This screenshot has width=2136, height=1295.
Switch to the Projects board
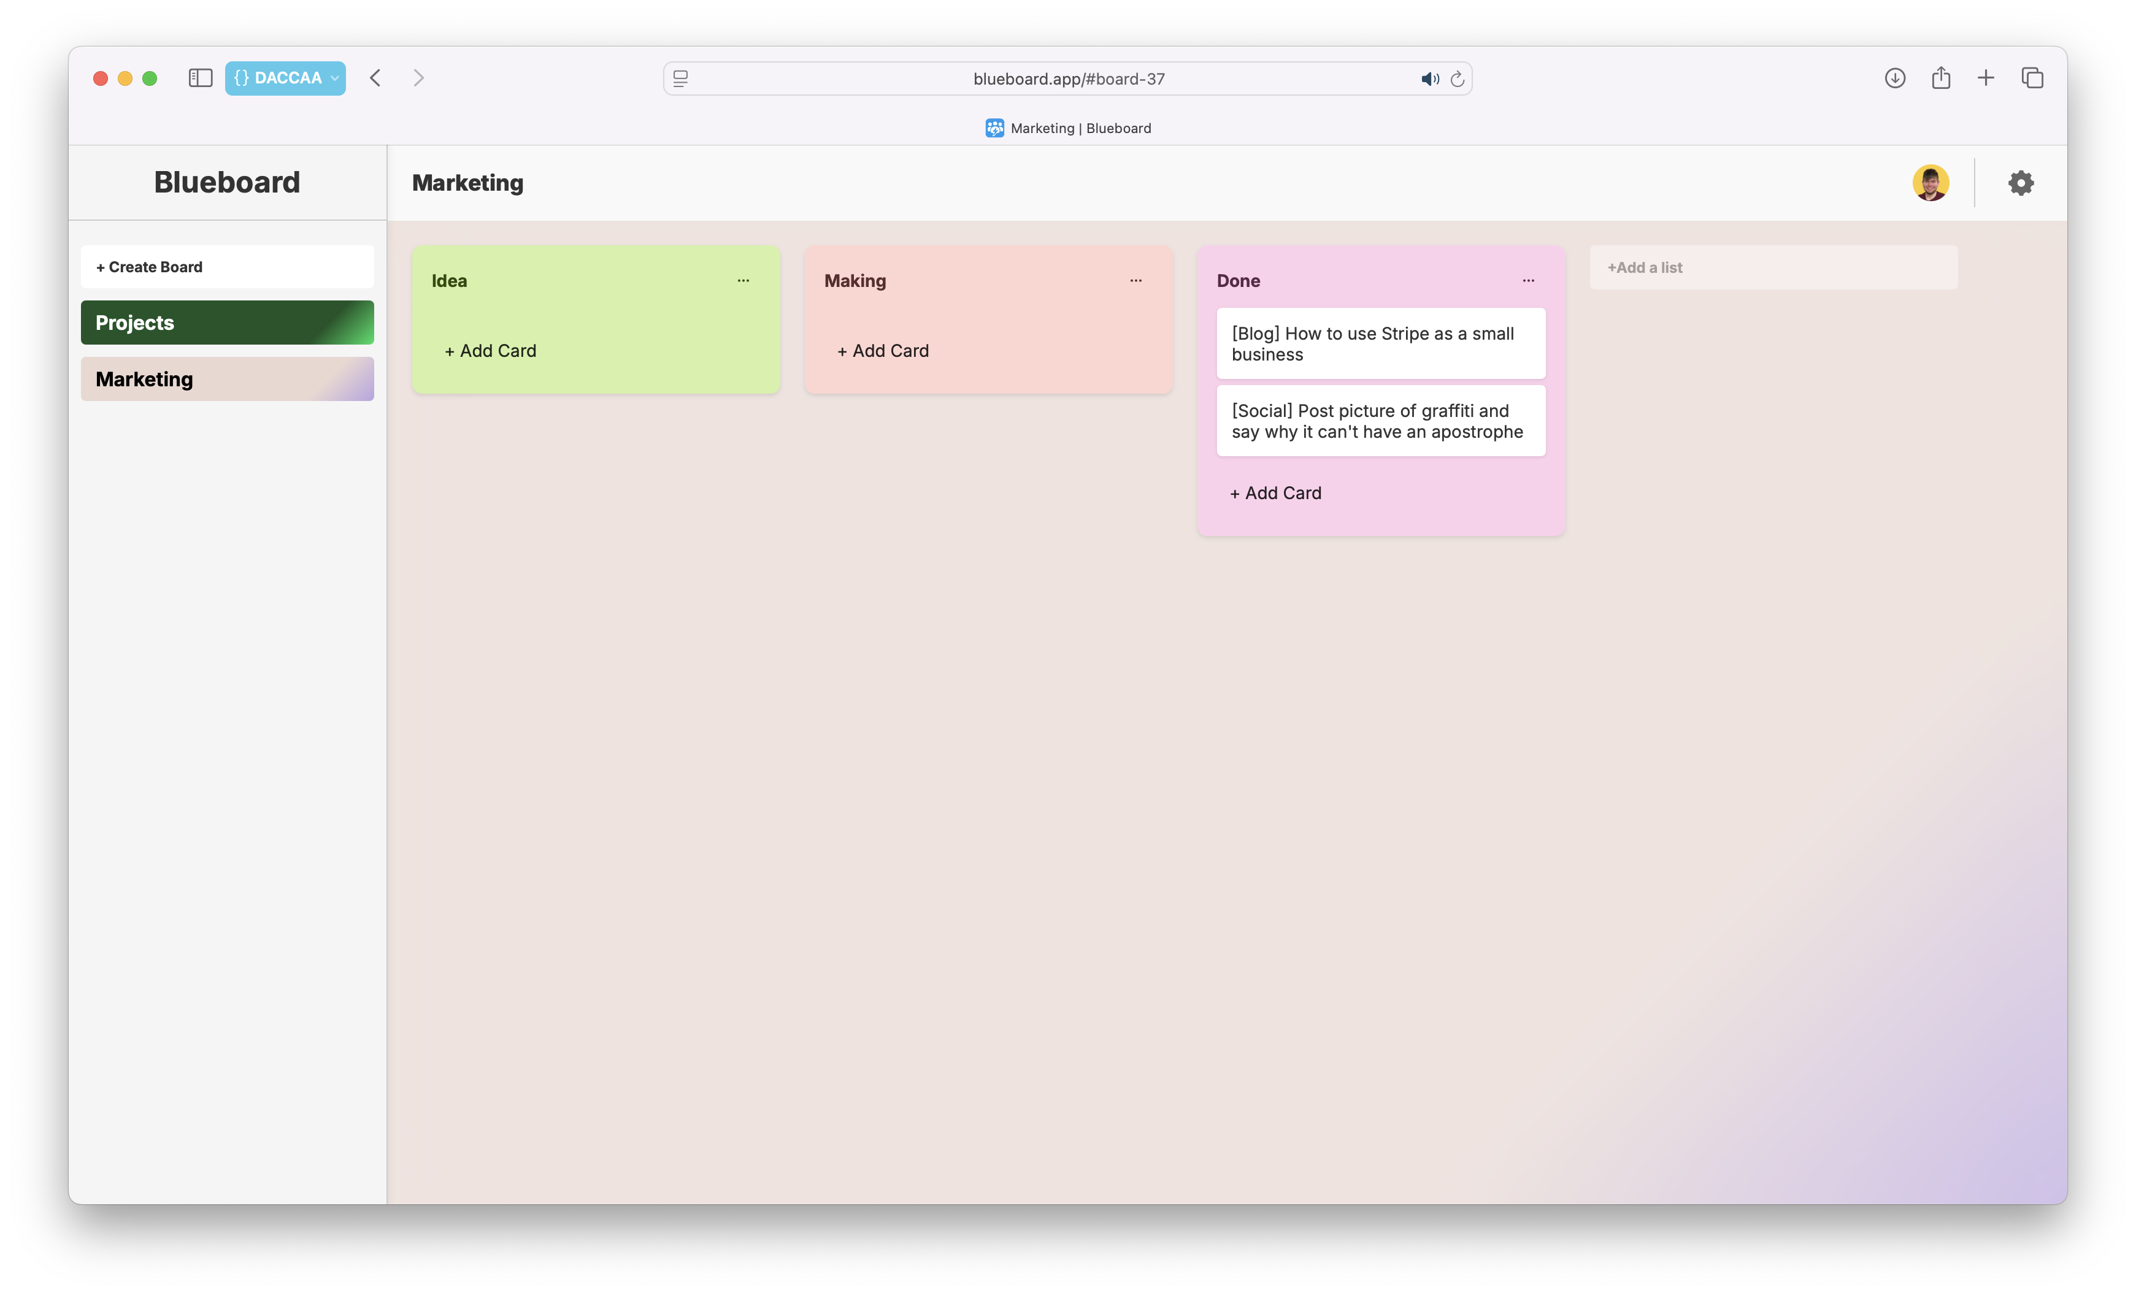click(x=227, y=323)
